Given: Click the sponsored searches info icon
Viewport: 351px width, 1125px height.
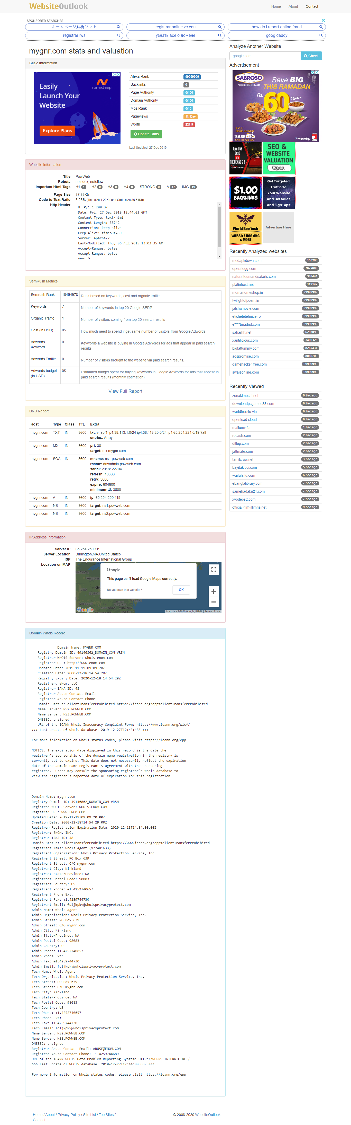Looking at the screenshot, I should (x=324, y=21).
